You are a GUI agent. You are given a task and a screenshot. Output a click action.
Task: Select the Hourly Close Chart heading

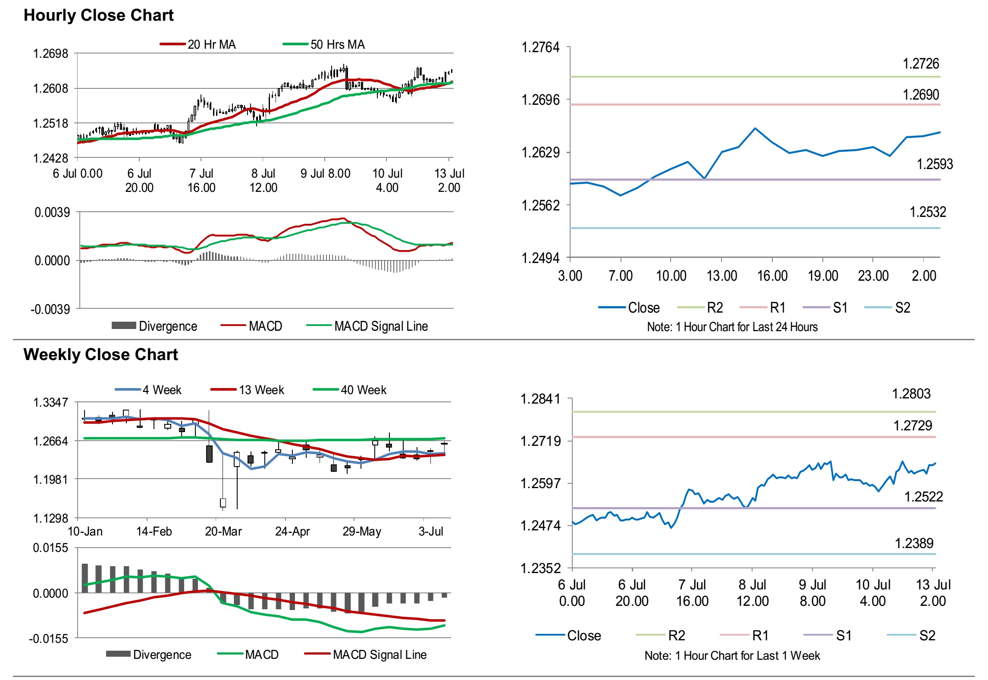point(98,15)
